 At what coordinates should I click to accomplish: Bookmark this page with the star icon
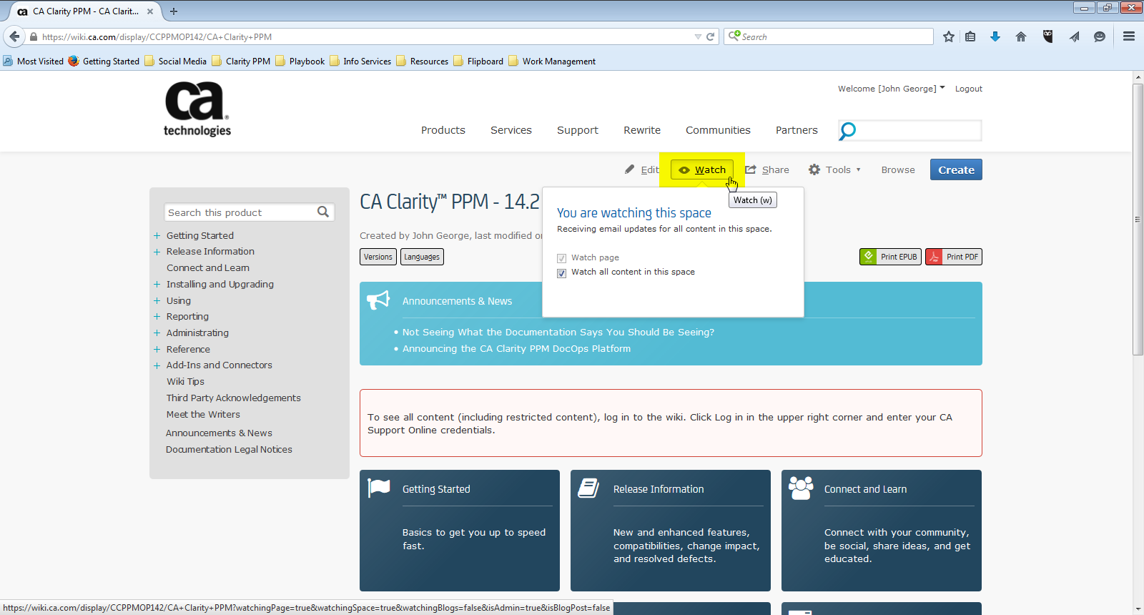tap(949, 36)
